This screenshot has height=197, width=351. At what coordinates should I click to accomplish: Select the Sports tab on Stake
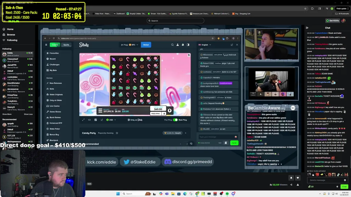point(66,45)
